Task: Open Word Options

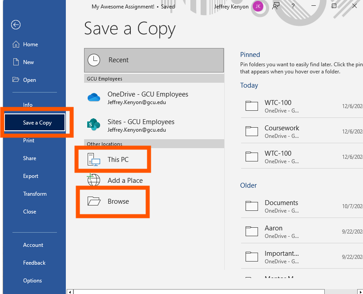Action: coord(35,281)
